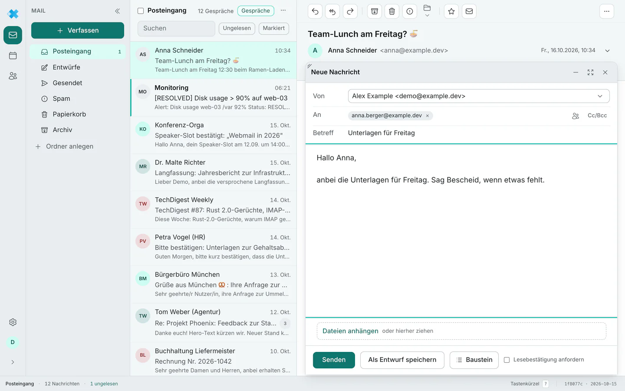Delete the message with the trash icon
This screenshot has height=391, width=625.
392,11
